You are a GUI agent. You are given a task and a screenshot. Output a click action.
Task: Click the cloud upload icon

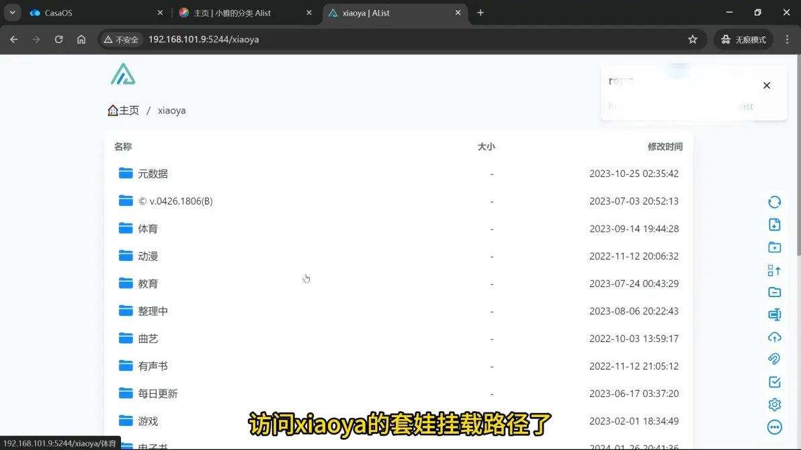coord(774,337)
